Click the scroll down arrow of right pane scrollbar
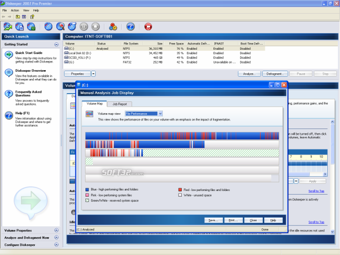 (332, 231)
